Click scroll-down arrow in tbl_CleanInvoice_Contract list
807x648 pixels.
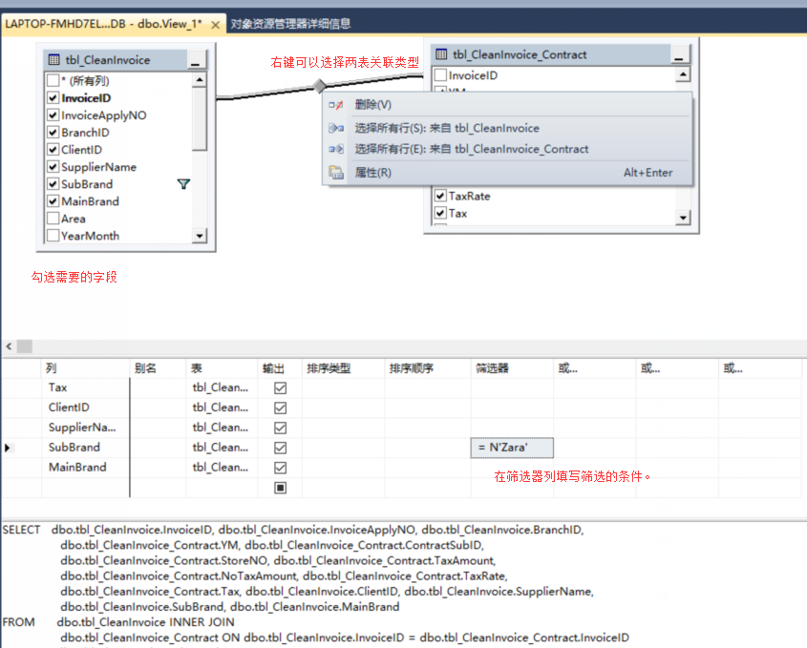[683, 218]
